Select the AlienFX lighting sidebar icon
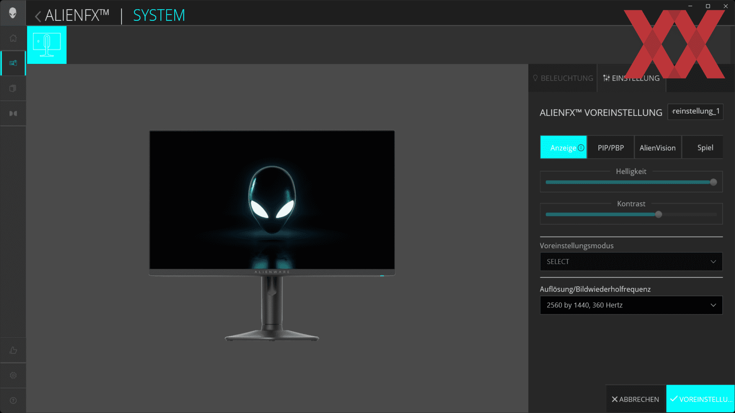 click(13, 63)
